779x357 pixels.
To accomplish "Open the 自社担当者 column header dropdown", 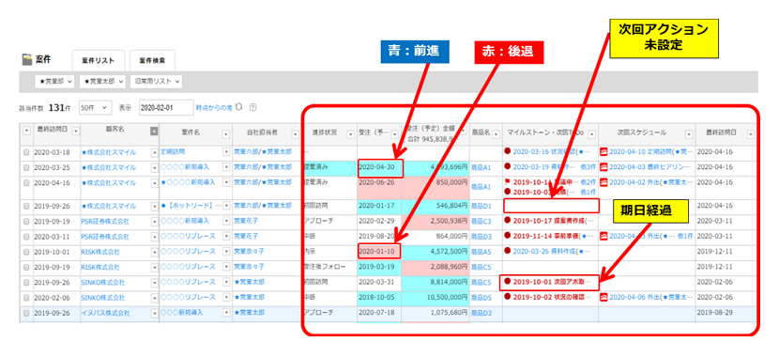I will coord(295,134).
